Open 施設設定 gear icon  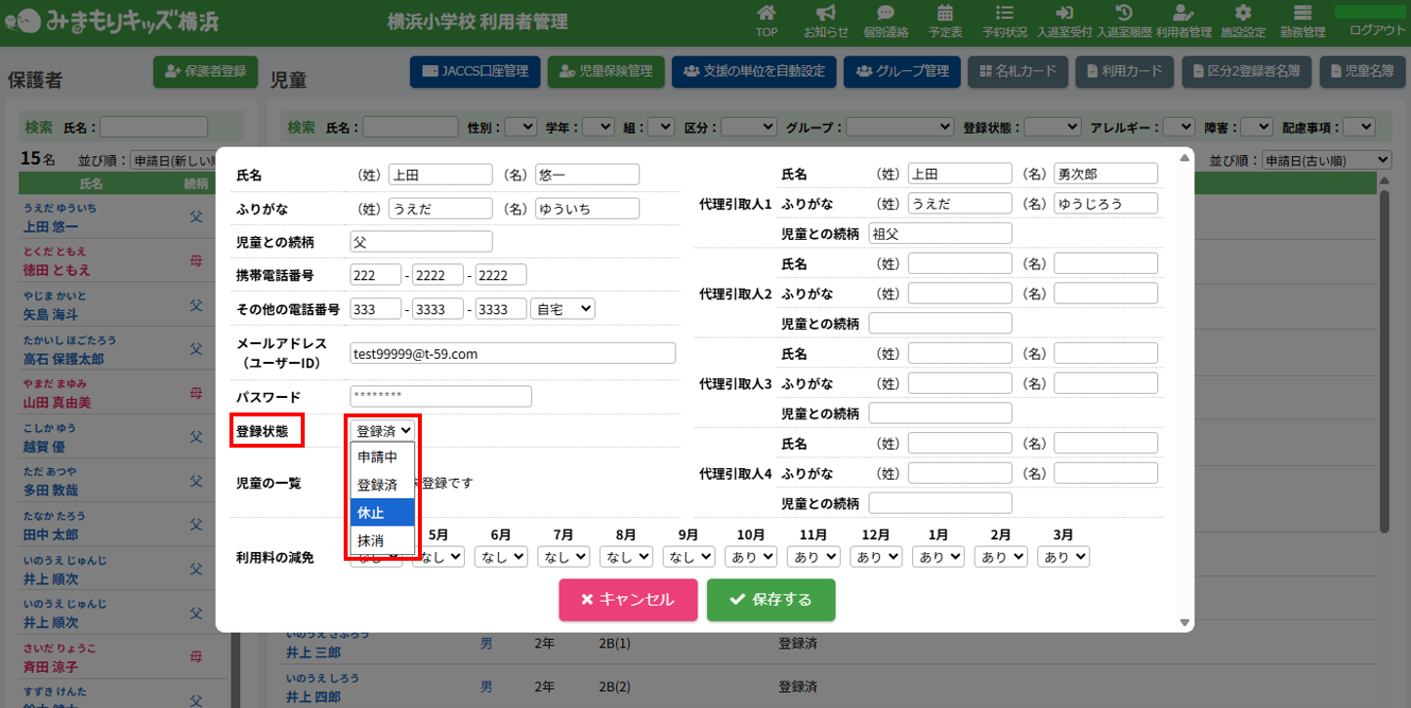click(x=1243, y=20)
